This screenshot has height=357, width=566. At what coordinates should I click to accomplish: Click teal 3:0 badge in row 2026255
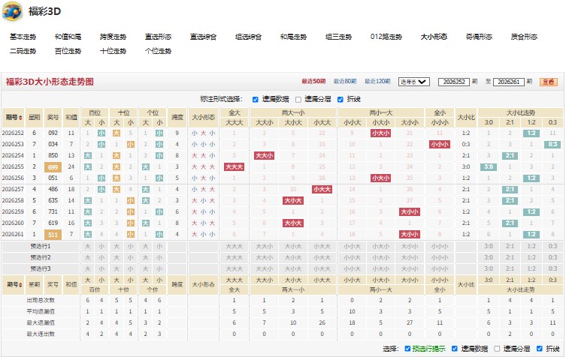(489, 166)
